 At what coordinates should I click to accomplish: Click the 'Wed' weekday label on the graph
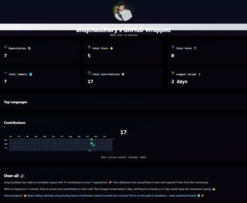6,144
